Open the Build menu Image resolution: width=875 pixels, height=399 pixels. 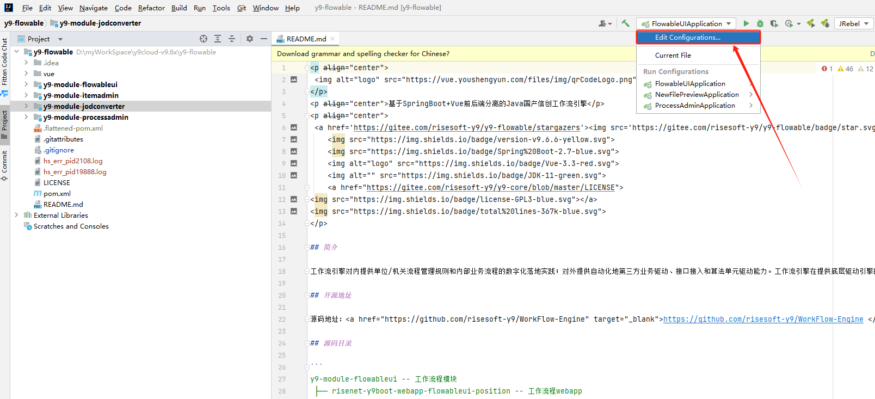[179, 8]
